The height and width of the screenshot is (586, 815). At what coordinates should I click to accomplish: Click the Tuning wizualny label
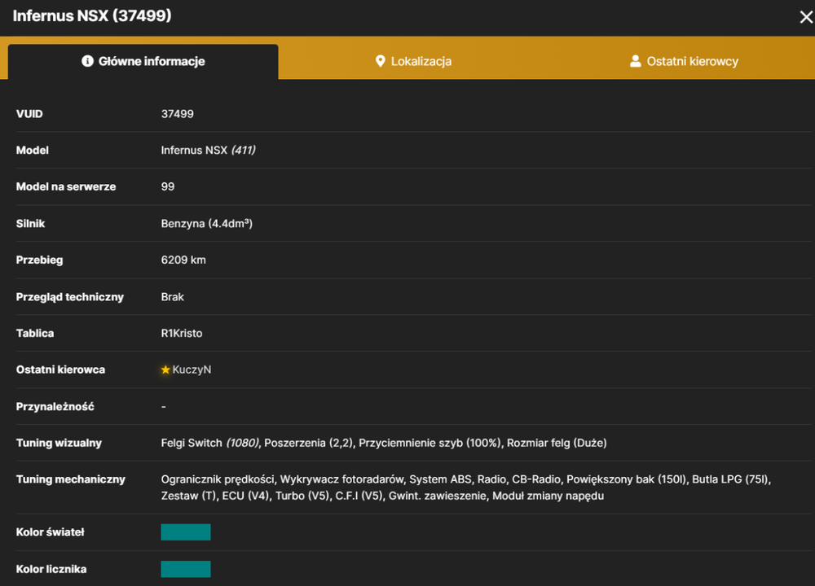point(59,443)
